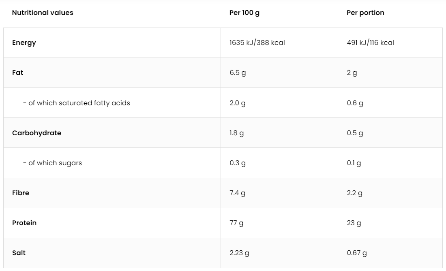Click the 491 kJ/116 kcal portion value

tap(370, 43)
